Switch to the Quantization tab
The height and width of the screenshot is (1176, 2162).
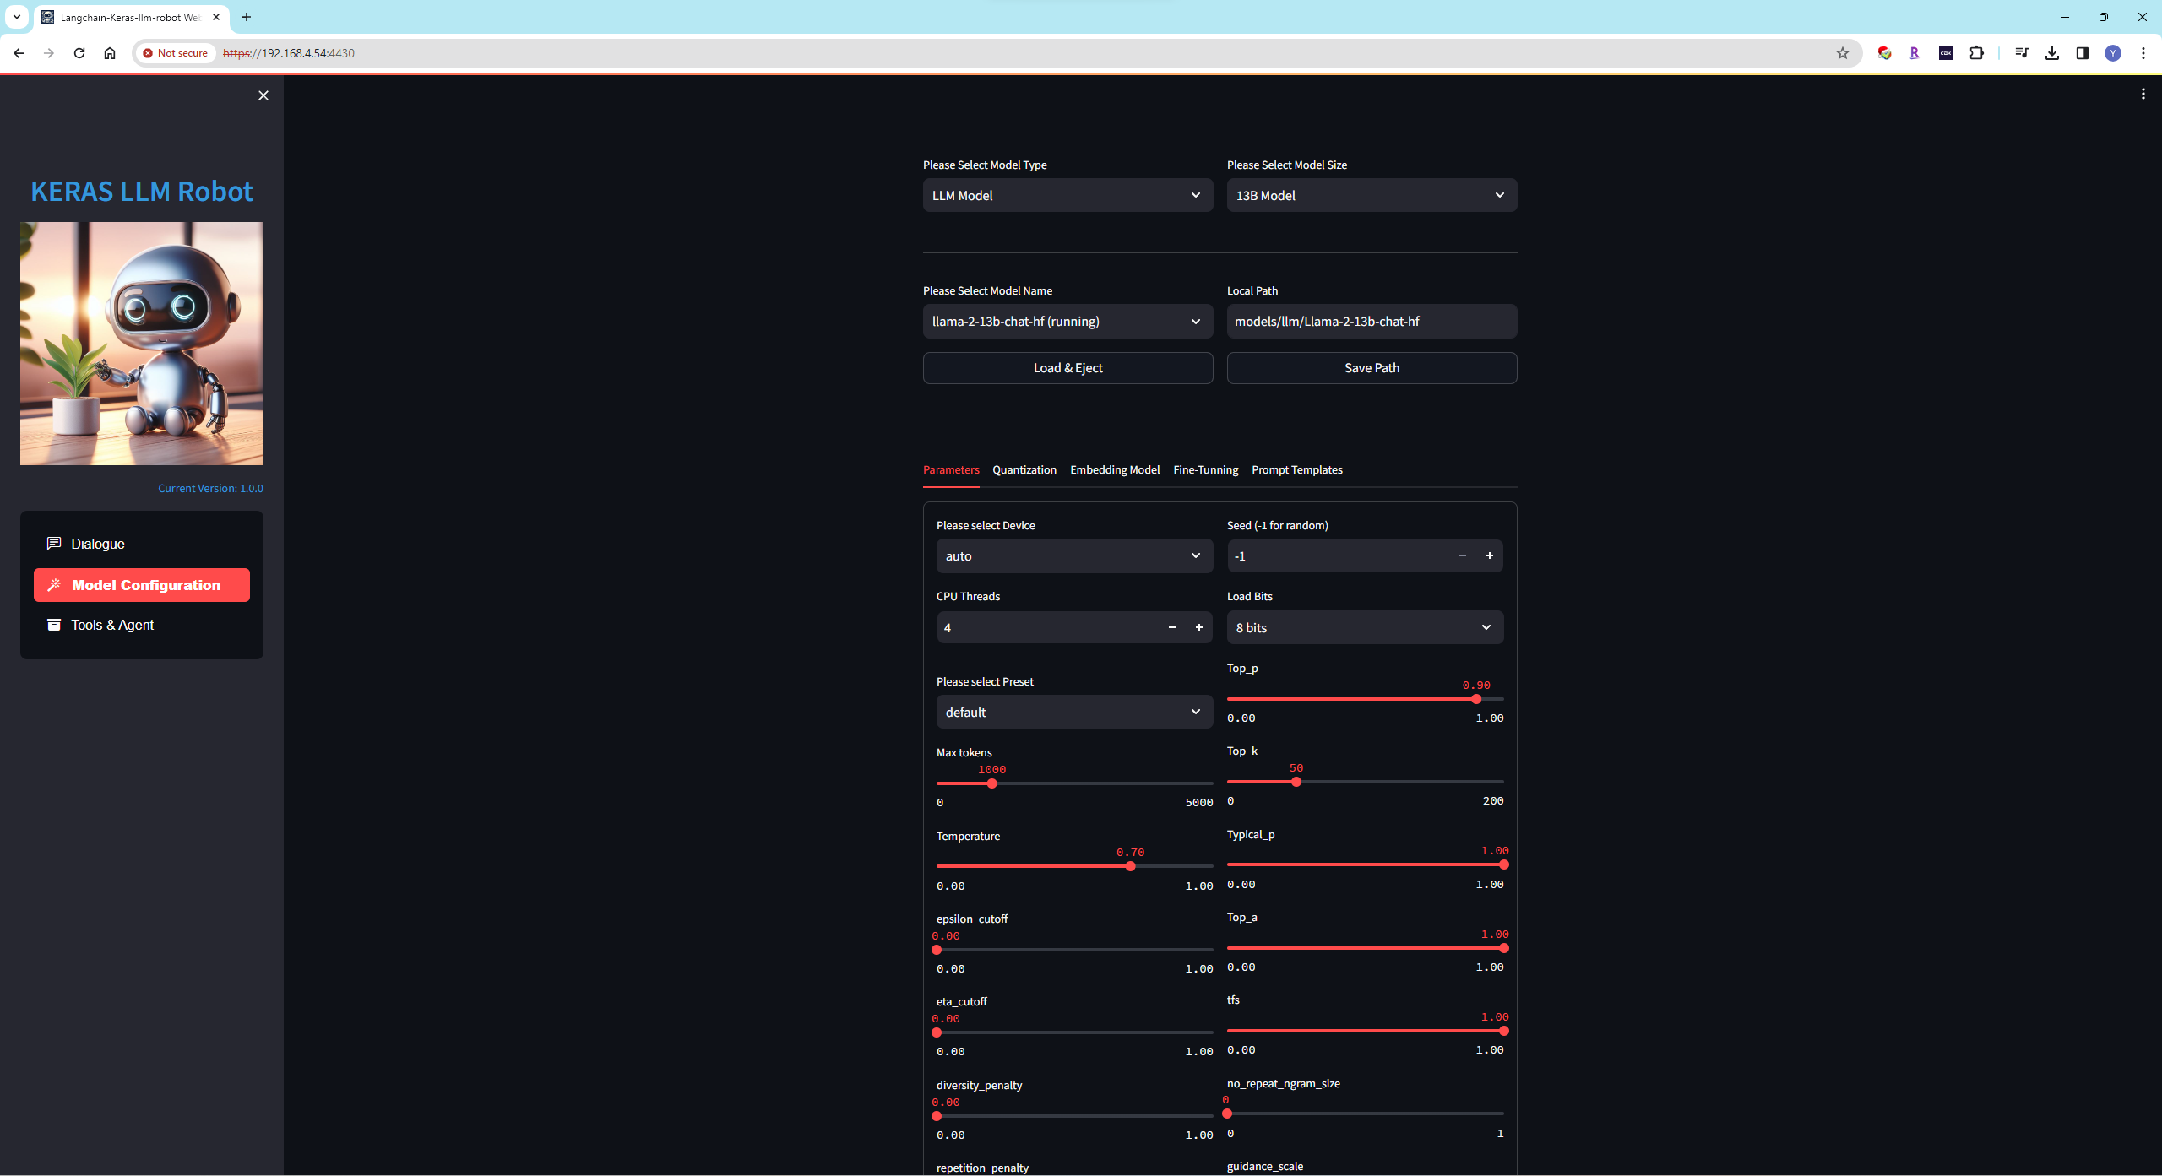[x=1024, y=469]
